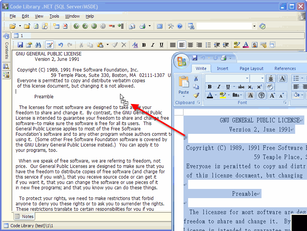Image resolution: width=307 pixels, height=231 pixels.
Task: Click the blue help question mark icon
Action: click(x=180, y=26)
